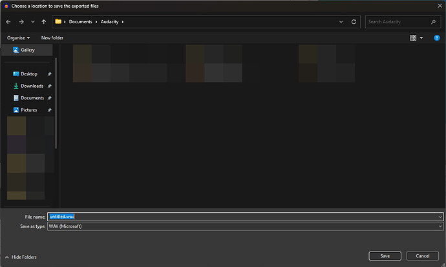Collapse folder pane with Hide Folders
Image resolution: width=446 pixels, height=267 pixels.
21,257
